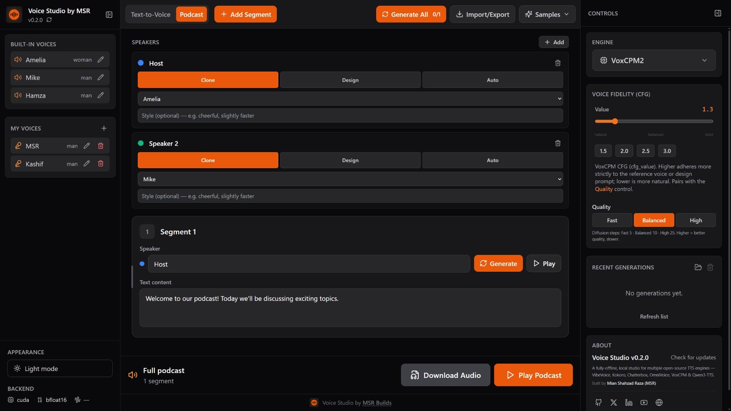
Task: Open the GitHub link icon
Action: click(599, 402)
